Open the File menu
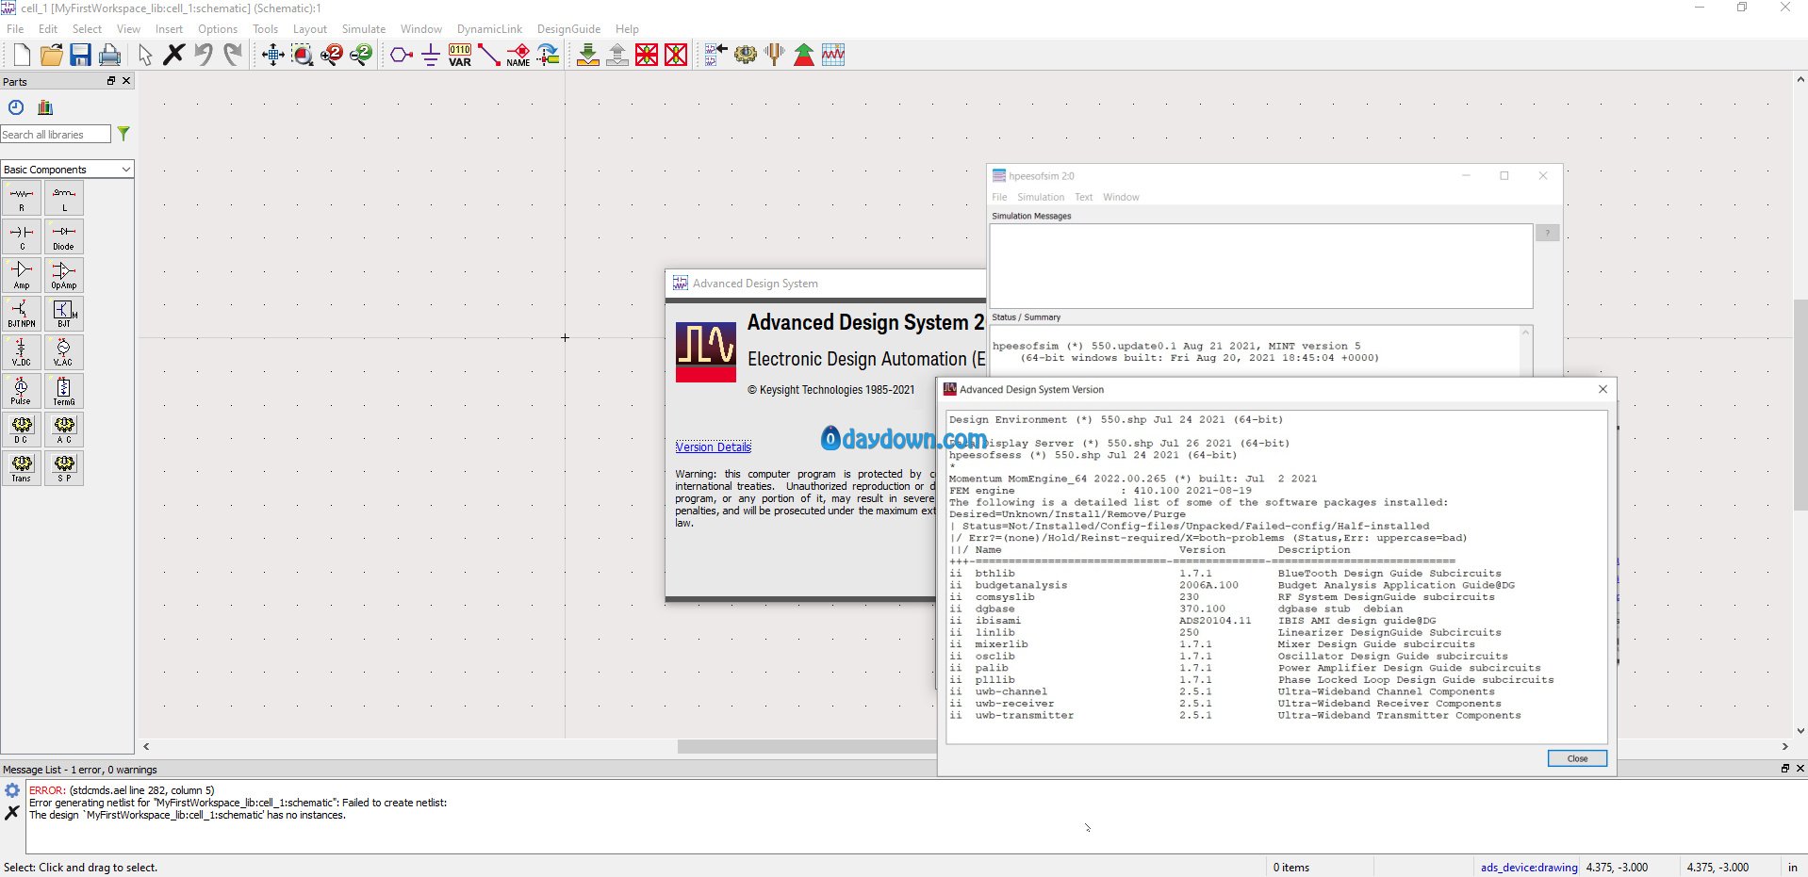Viewport: 1808px width, 877px height. (x=15, y=29)
